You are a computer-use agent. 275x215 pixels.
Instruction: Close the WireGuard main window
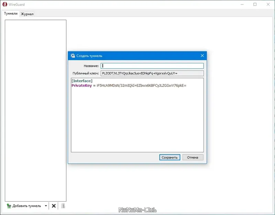(268, 4)
